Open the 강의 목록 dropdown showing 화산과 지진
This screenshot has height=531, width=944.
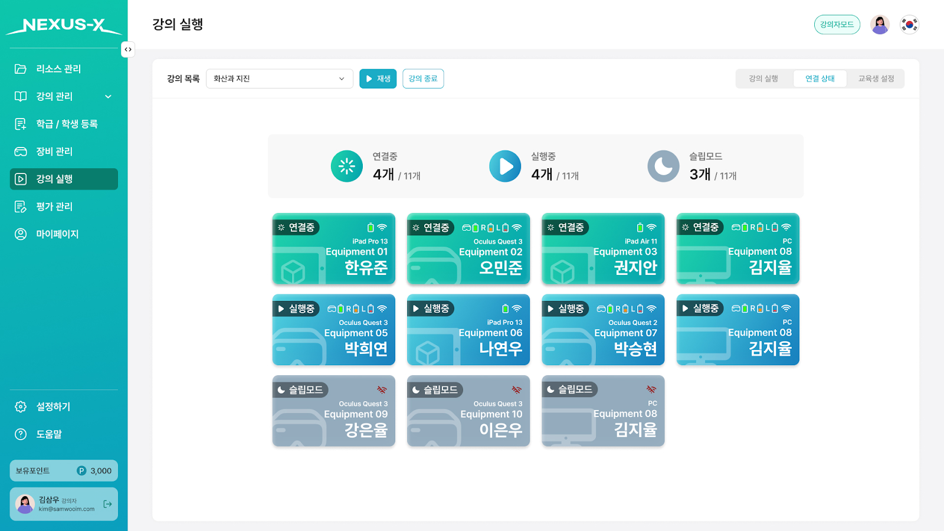(x=280, y=78)
